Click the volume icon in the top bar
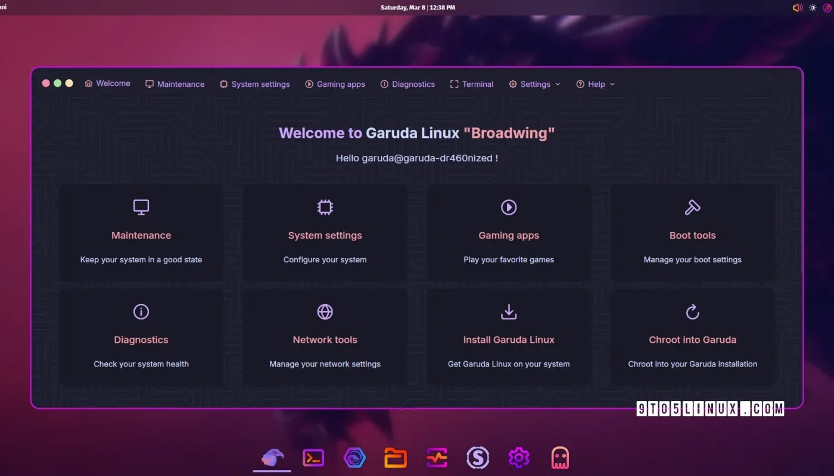Viewport: 834px width, 476px height. (x=797, y=8)
